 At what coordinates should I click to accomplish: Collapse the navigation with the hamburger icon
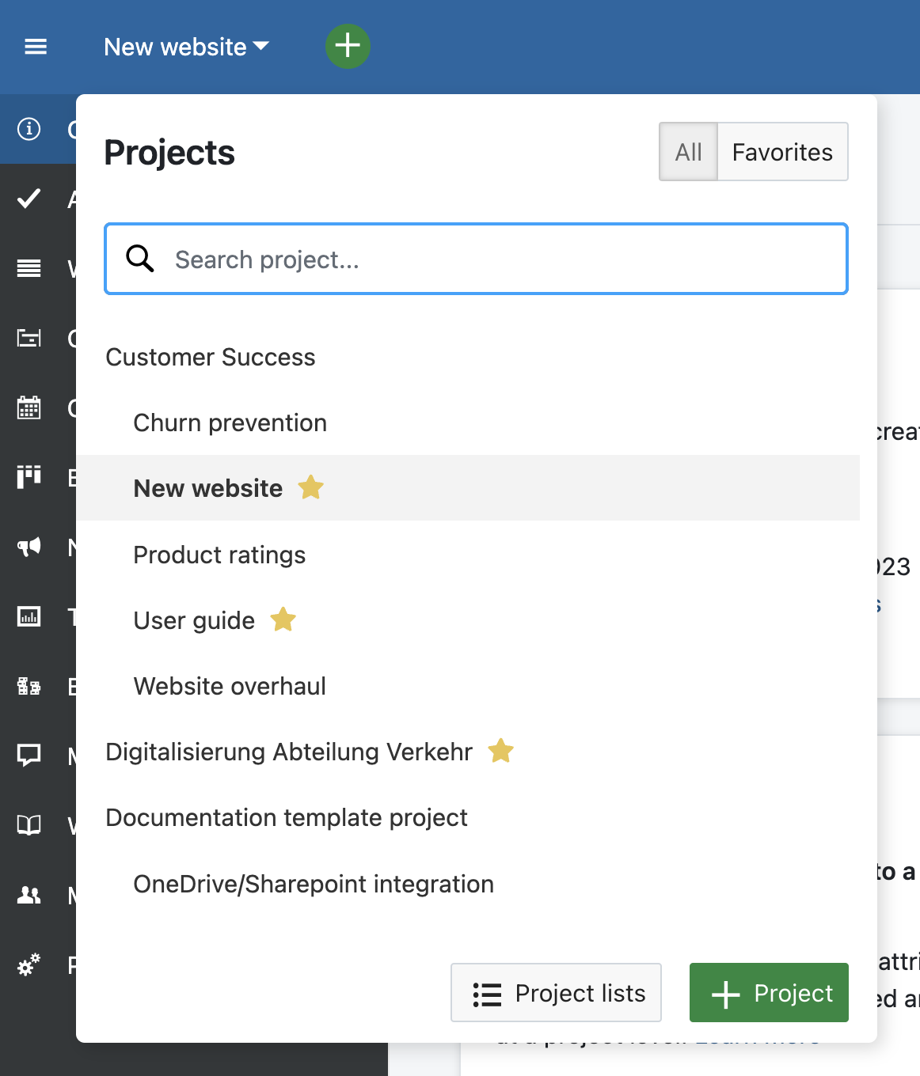pos(36,47)
